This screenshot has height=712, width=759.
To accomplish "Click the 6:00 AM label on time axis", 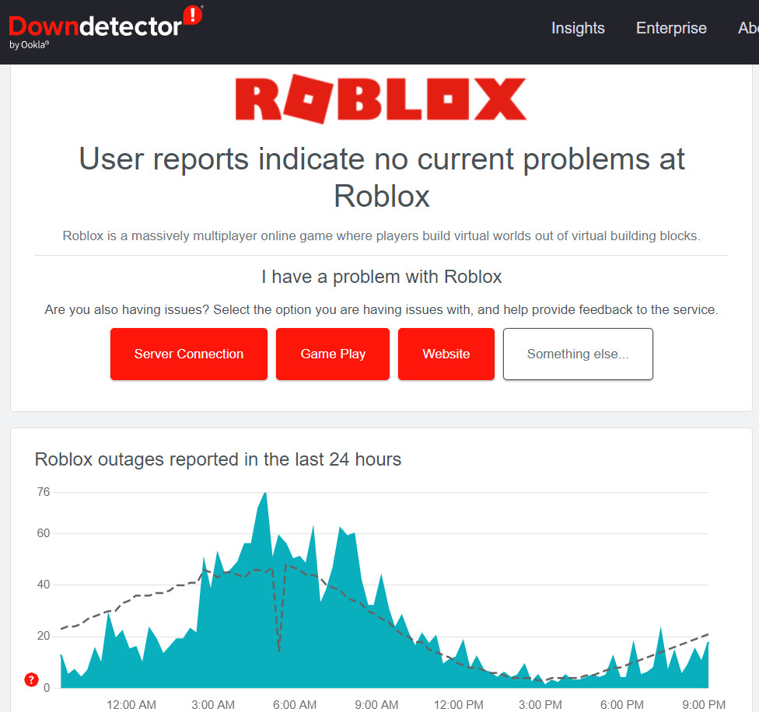I will coord(295,704).
